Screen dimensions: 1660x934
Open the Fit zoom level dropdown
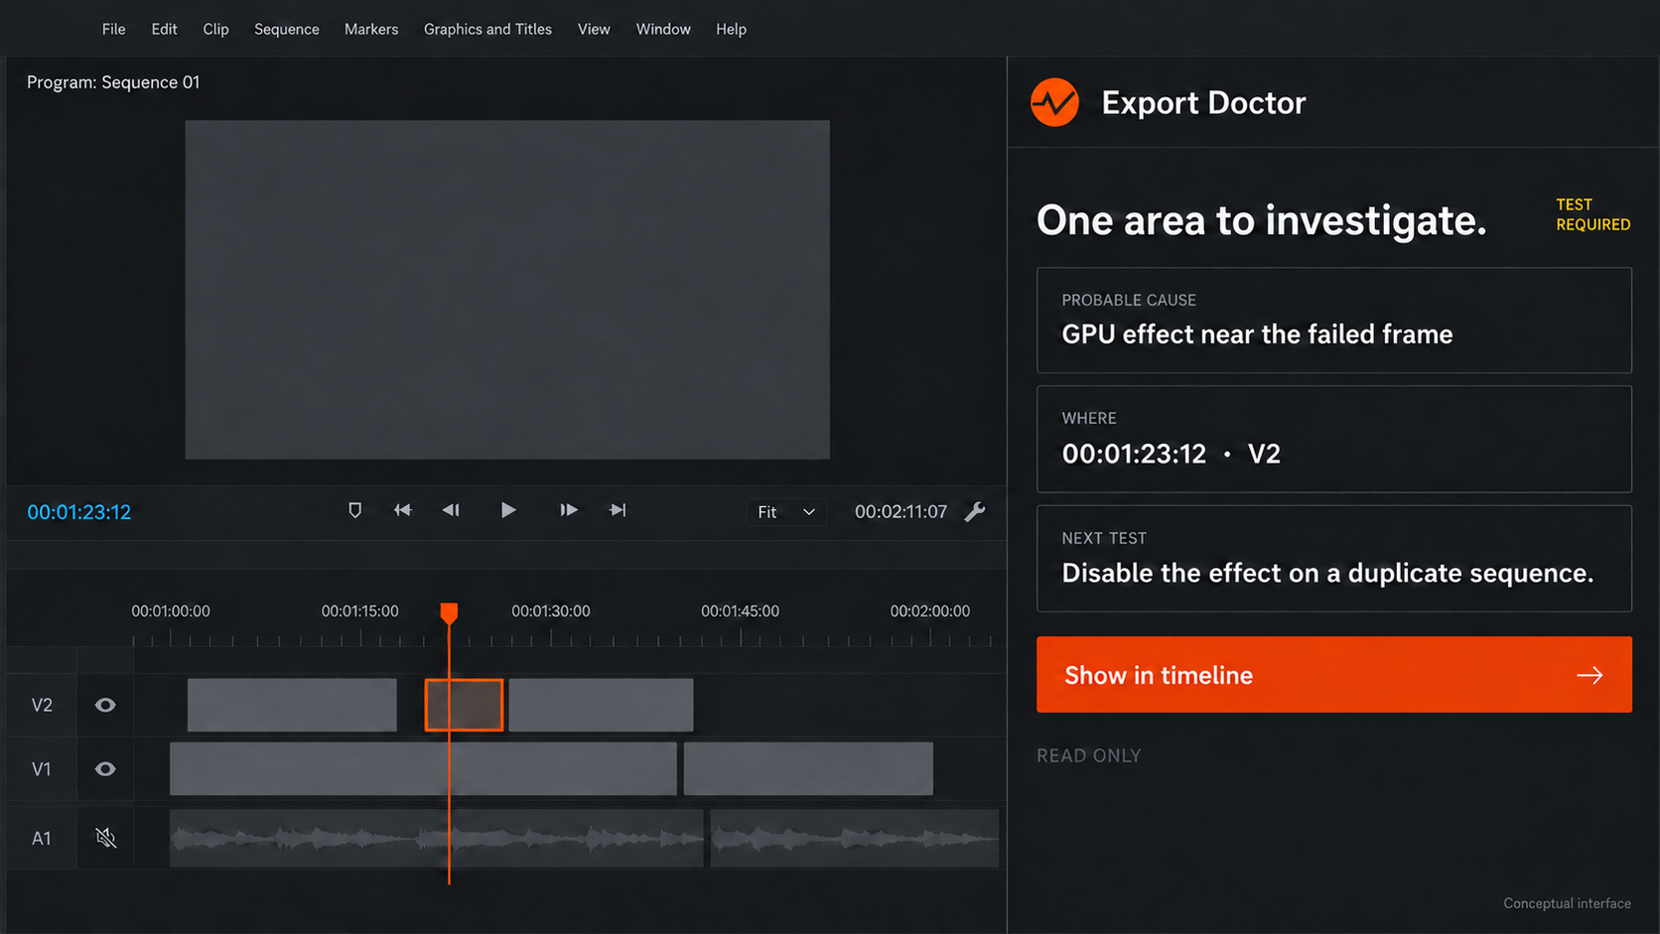click(785, 512)
